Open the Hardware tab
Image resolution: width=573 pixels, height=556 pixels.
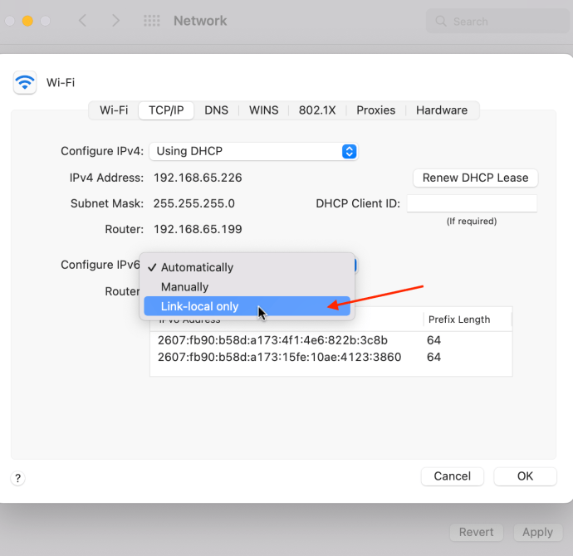pyautogui.click(x=442, y=110)
